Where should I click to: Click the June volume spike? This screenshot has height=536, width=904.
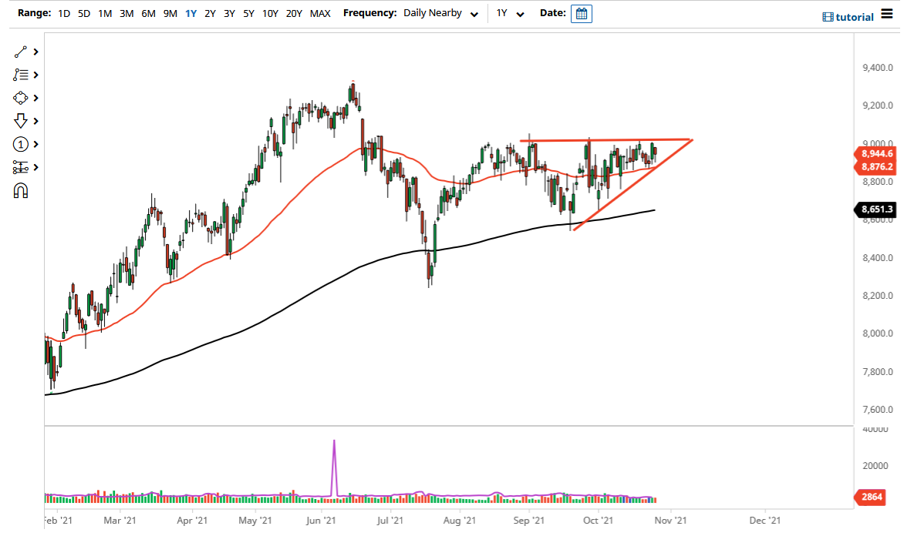point(335,467)
